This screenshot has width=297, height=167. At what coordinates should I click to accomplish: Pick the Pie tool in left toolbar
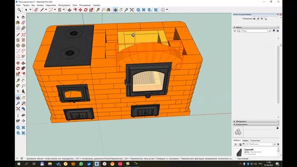coord(23,57)
